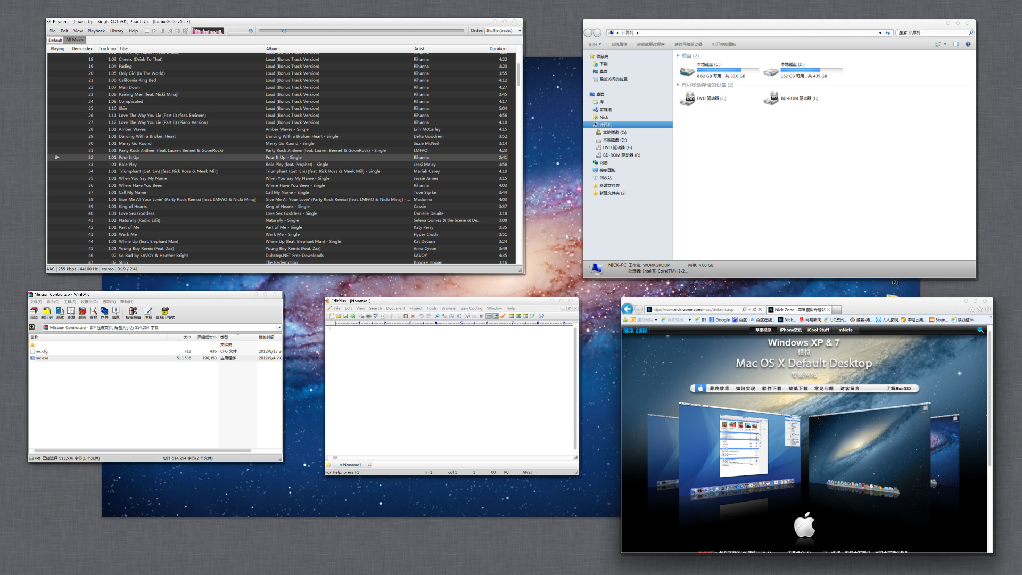Click the Pause button in foobar2000 toolbar

click(162, 31)
